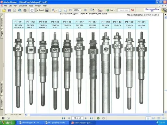
Task: Click the page number field 48 of 60
Action: 77,118
